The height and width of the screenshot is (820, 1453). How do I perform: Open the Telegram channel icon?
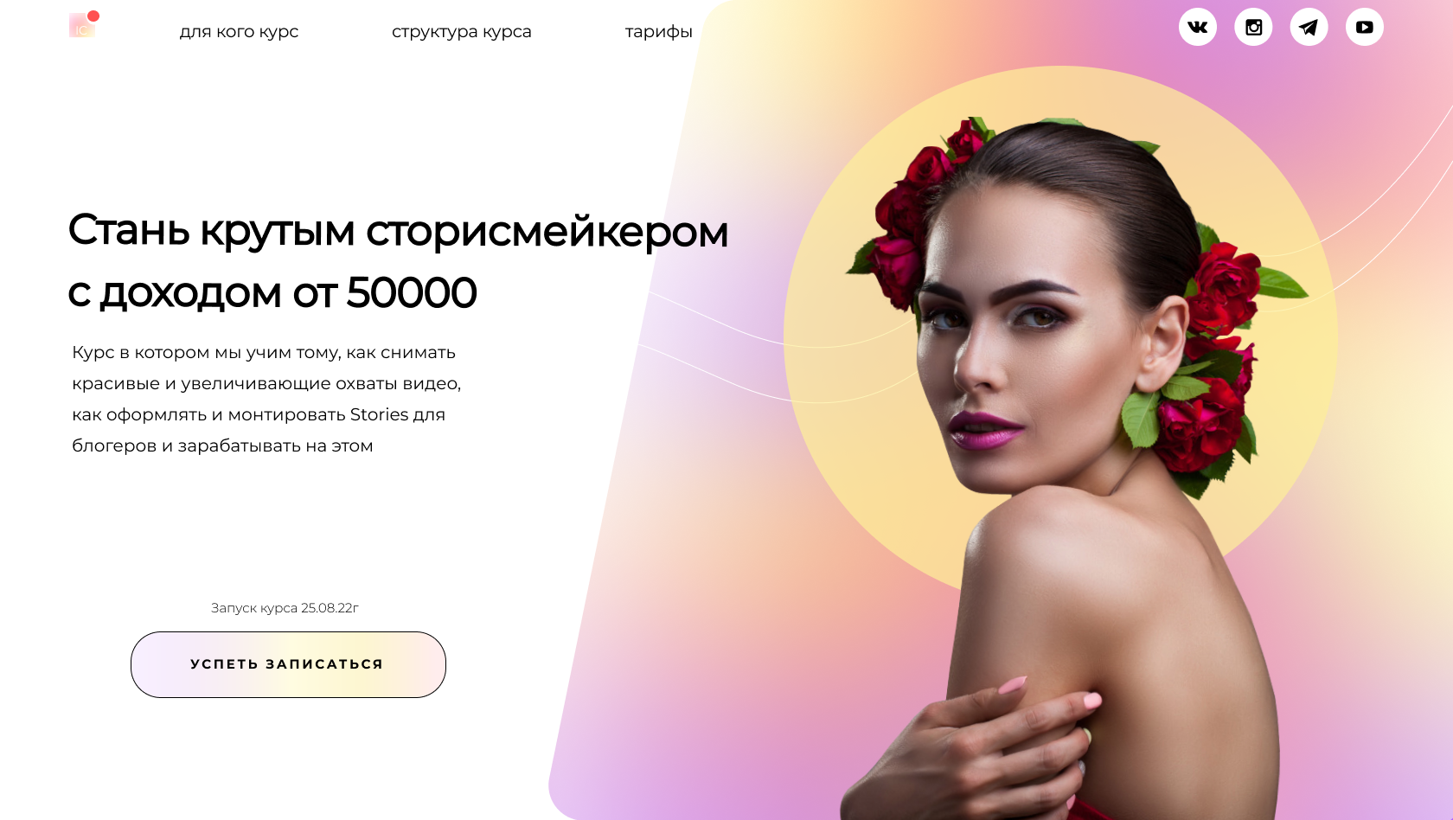(x=1309, y=27)
